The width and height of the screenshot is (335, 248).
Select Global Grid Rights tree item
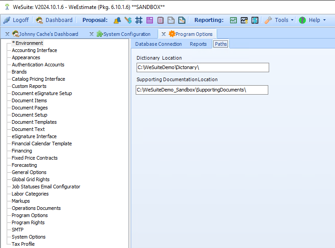30,179
